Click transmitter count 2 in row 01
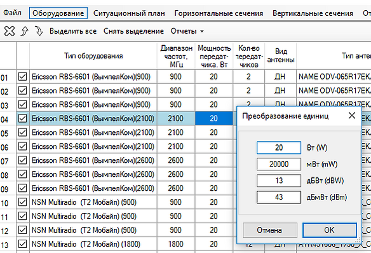Image resolution: width=371 pixels, height=253 pixels. (x=248, y=77)
